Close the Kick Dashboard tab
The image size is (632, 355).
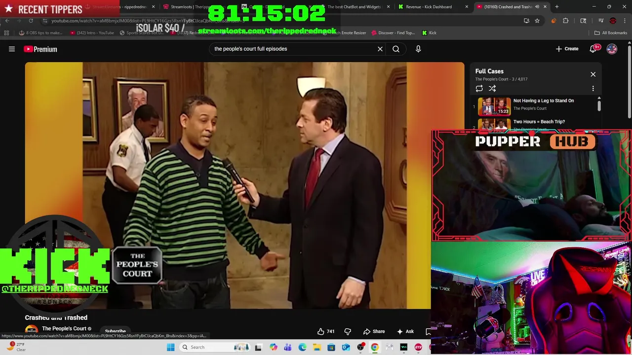pos(467,7)
